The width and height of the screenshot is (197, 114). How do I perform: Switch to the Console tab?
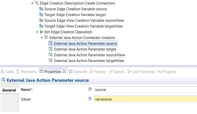pyautogui.click(x=78, y=71)
